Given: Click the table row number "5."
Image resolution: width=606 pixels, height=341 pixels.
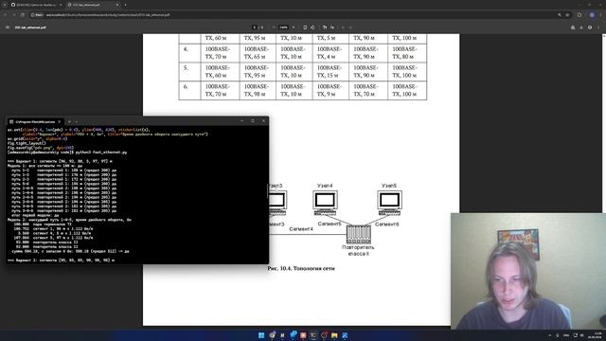Looking at the screenshot, I should tap(186, 67).
